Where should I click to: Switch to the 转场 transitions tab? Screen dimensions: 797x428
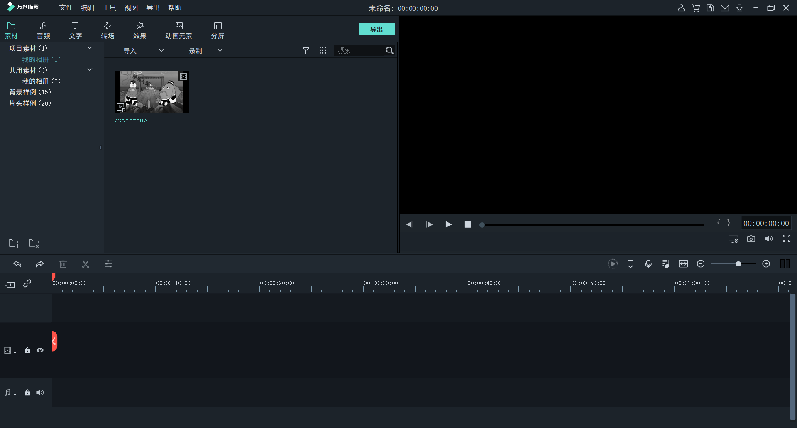pyautogui.click(x=108, y=30)
